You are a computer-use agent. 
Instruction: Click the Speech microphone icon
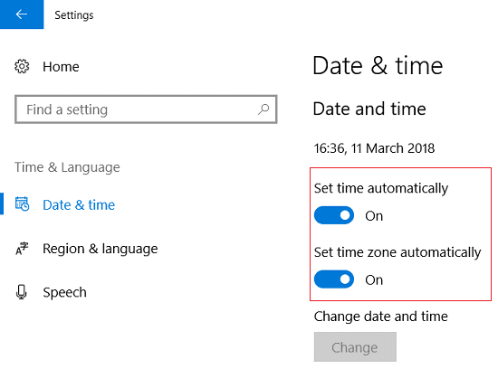pos(22,292)
